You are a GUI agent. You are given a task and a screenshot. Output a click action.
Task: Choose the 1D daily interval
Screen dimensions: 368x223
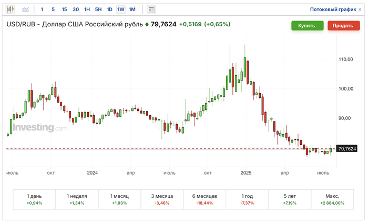tap(109, 9)
